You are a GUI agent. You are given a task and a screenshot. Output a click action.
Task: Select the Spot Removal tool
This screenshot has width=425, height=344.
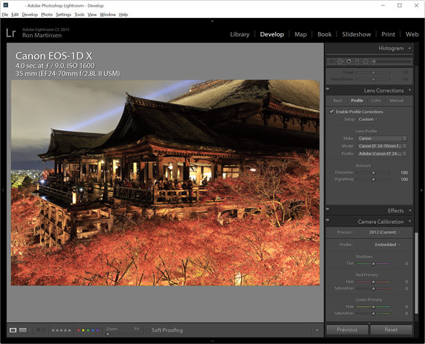(340, 61)
